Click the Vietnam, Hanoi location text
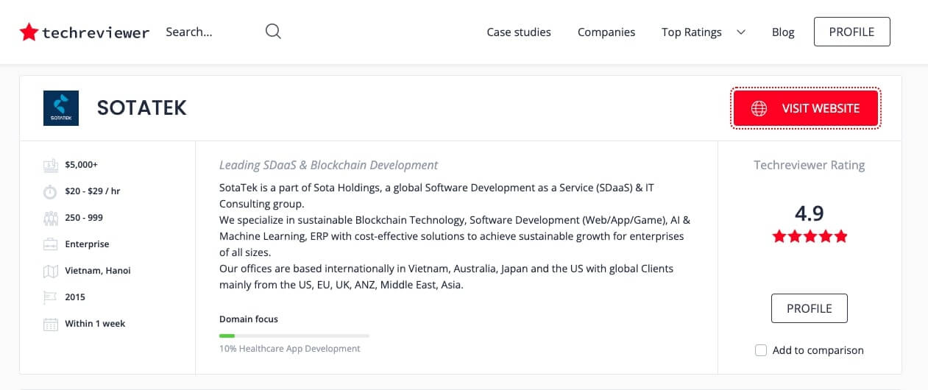This screenshot has width=928, height=390. (98, 271)
